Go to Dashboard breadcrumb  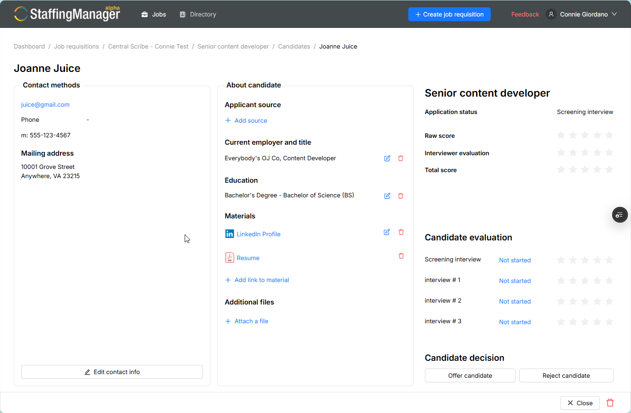click(x=29, y=47)
